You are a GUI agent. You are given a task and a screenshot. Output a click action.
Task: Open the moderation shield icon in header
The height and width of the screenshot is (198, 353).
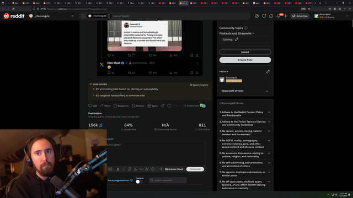tap(264, 16)
